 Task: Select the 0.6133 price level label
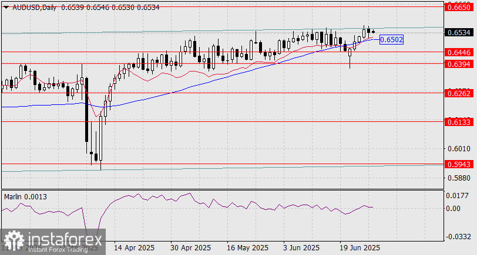pyautogui.click(x=459, y=122)
